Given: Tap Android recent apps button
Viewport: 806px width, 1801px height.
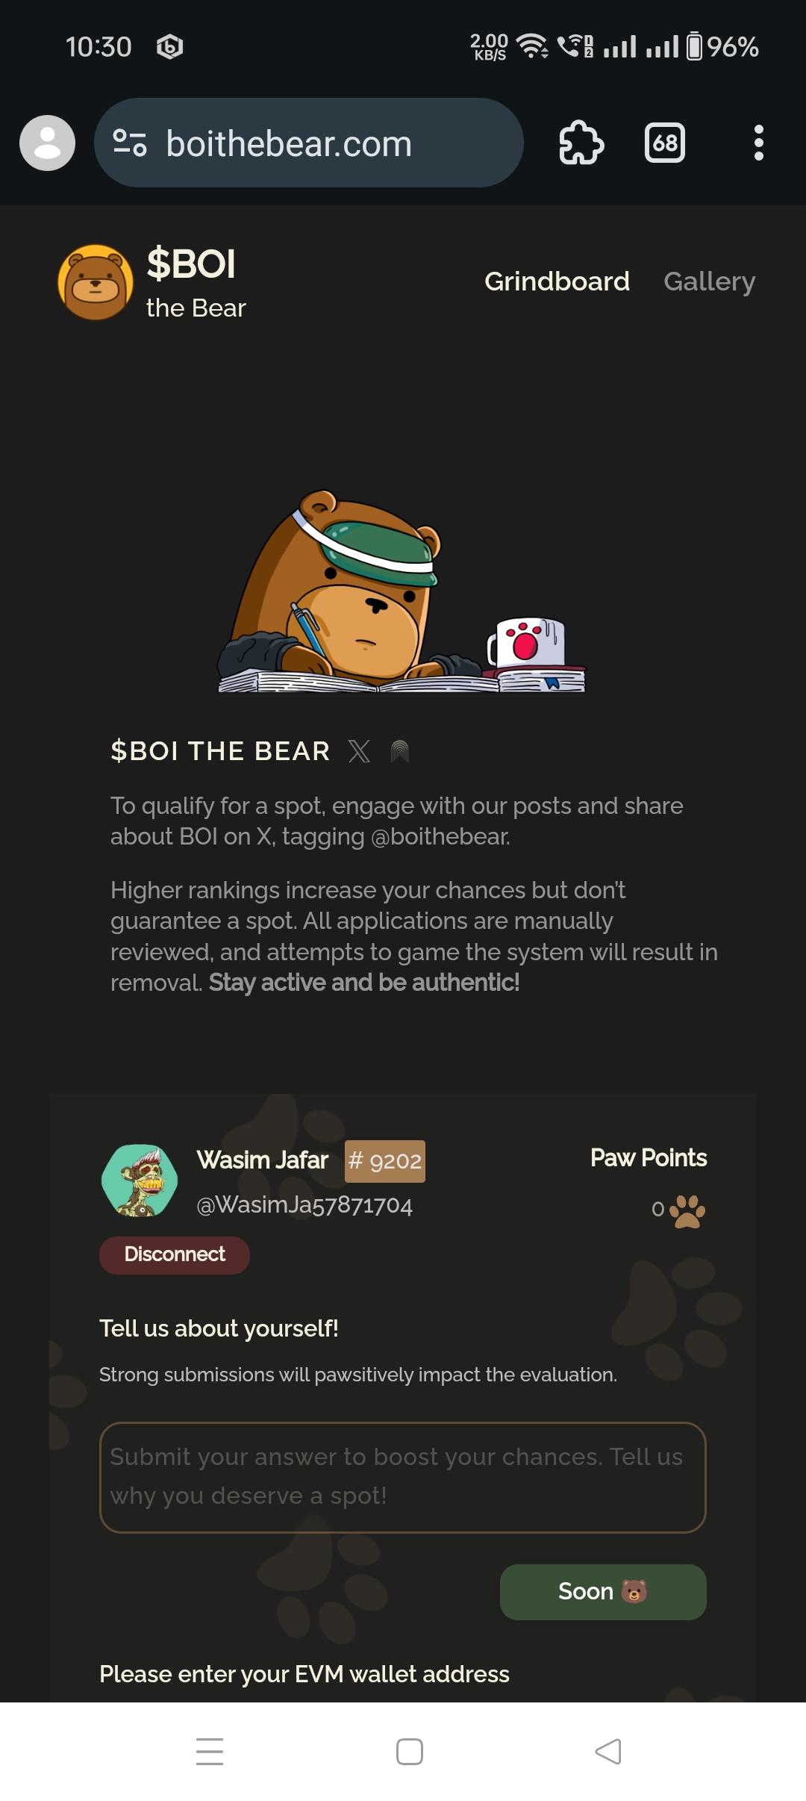Looking at the screenshot, I should pyautogui.click(x=210, y=1751).
